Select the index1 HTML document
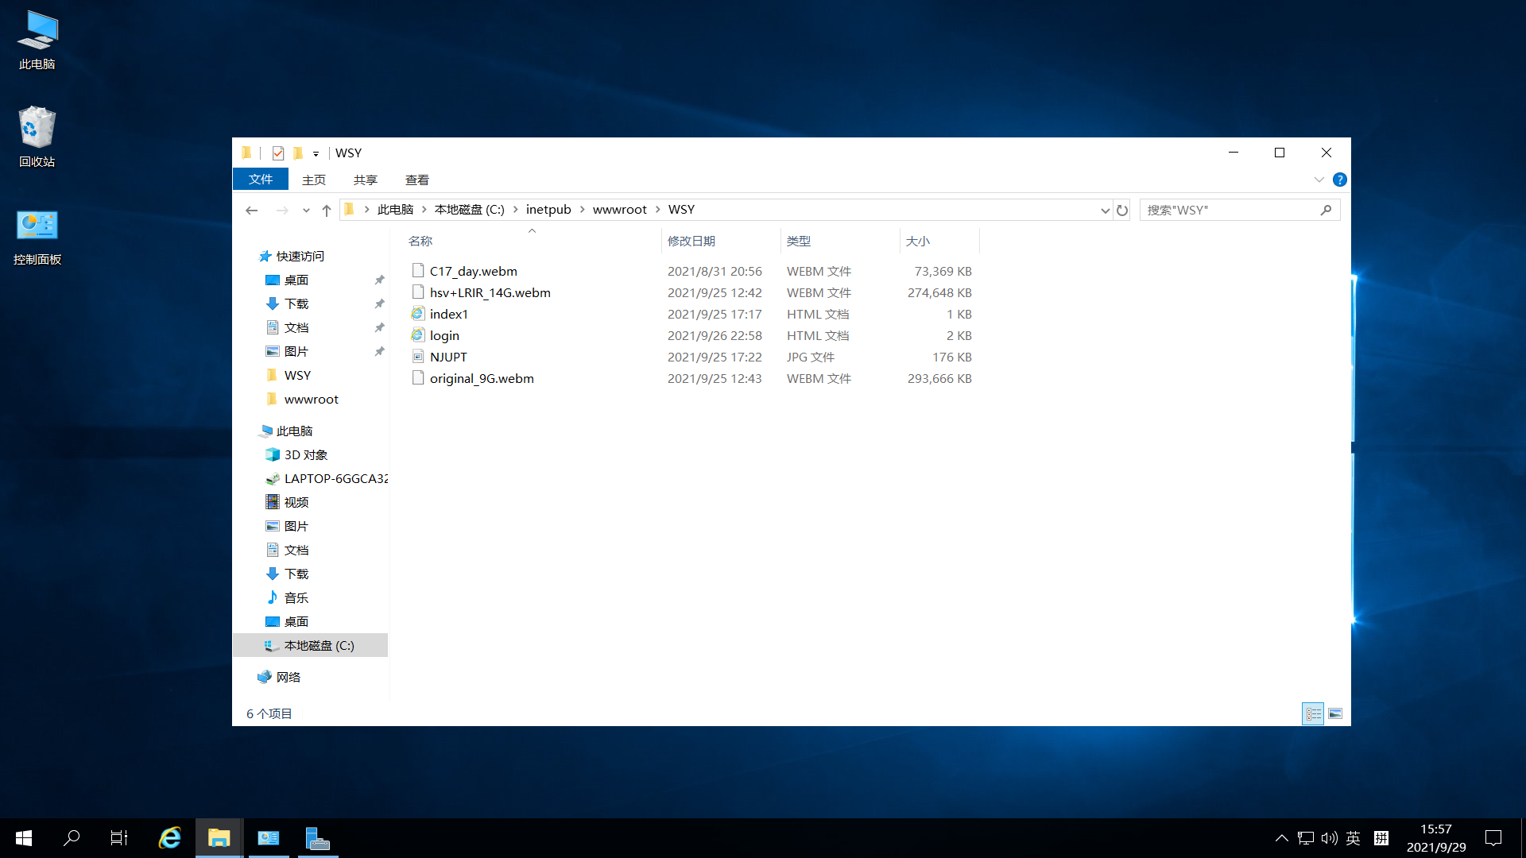 [x=449, y=314]
